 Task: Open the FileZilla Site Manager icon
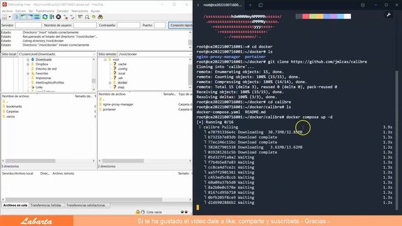(4, 17)
